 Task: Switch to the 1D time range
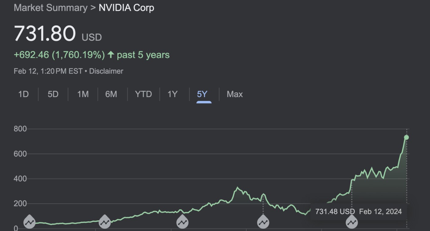(23, 94)
